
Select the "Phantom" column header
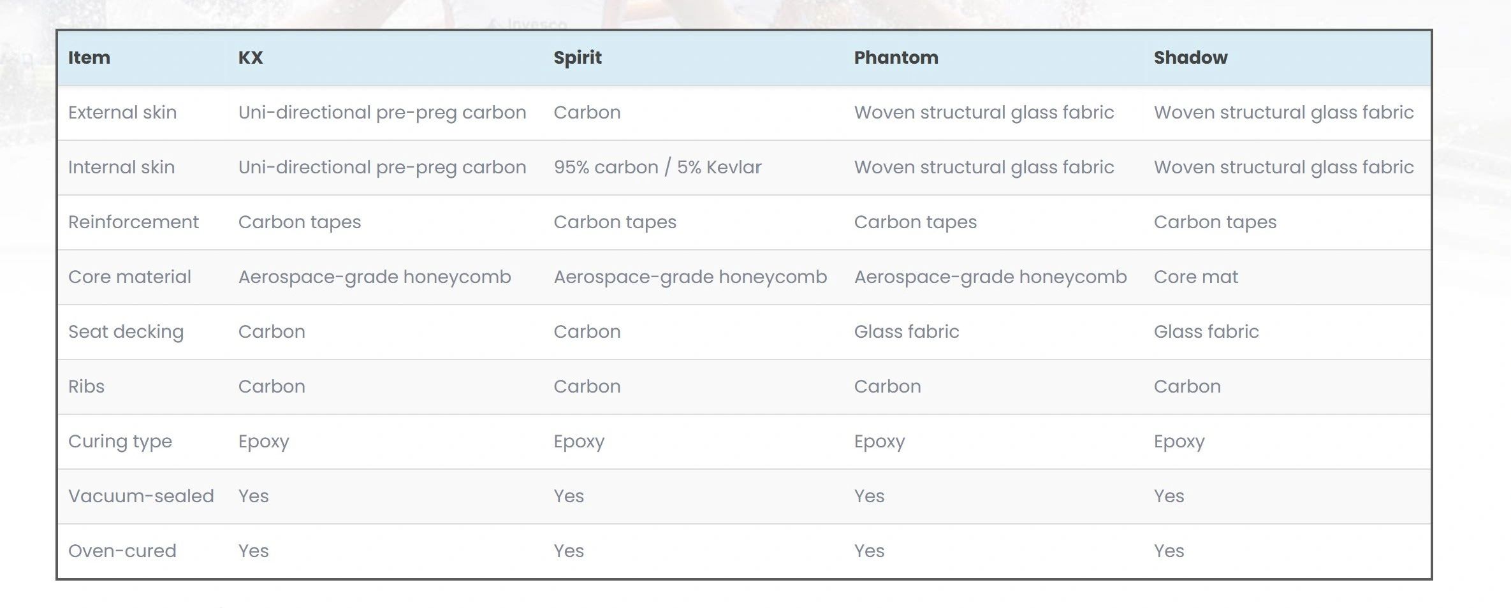(x=896, y=58)
